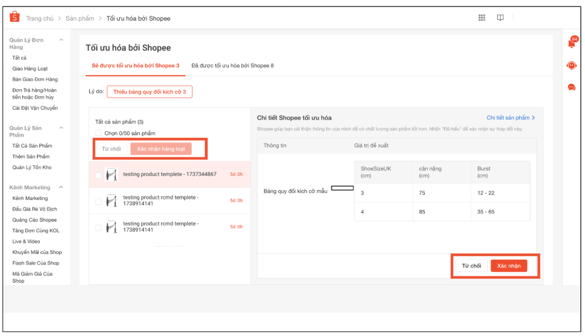Check the box for product 1737344867
This screenshot has width=585, height=336.
98,175
